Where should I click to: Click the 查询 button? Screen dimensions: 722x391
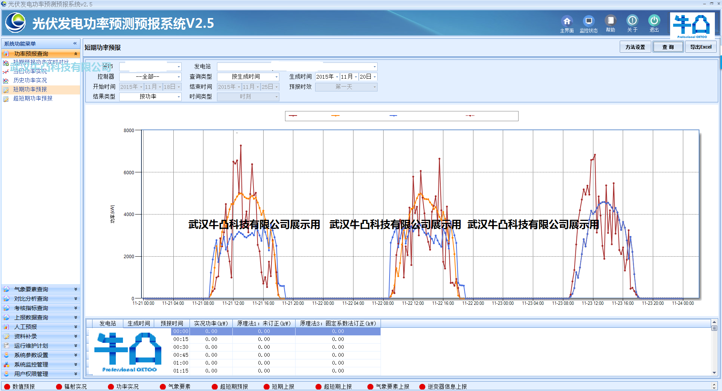tap(668, 47)
